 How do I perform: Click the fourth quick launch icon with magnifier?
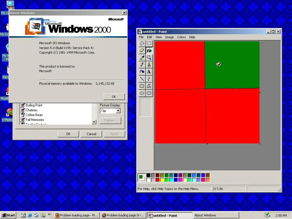point(43,215)
